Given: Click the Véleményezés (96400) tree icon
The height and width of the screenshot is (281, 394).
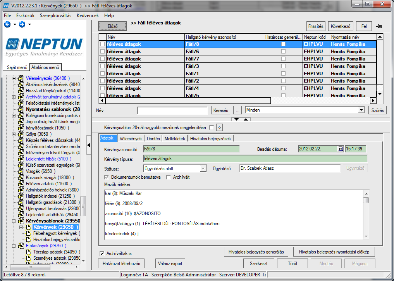Looking at the screenshot, I should [21, 78].
